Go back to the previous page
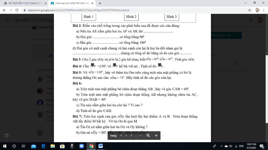 [4, 10]
